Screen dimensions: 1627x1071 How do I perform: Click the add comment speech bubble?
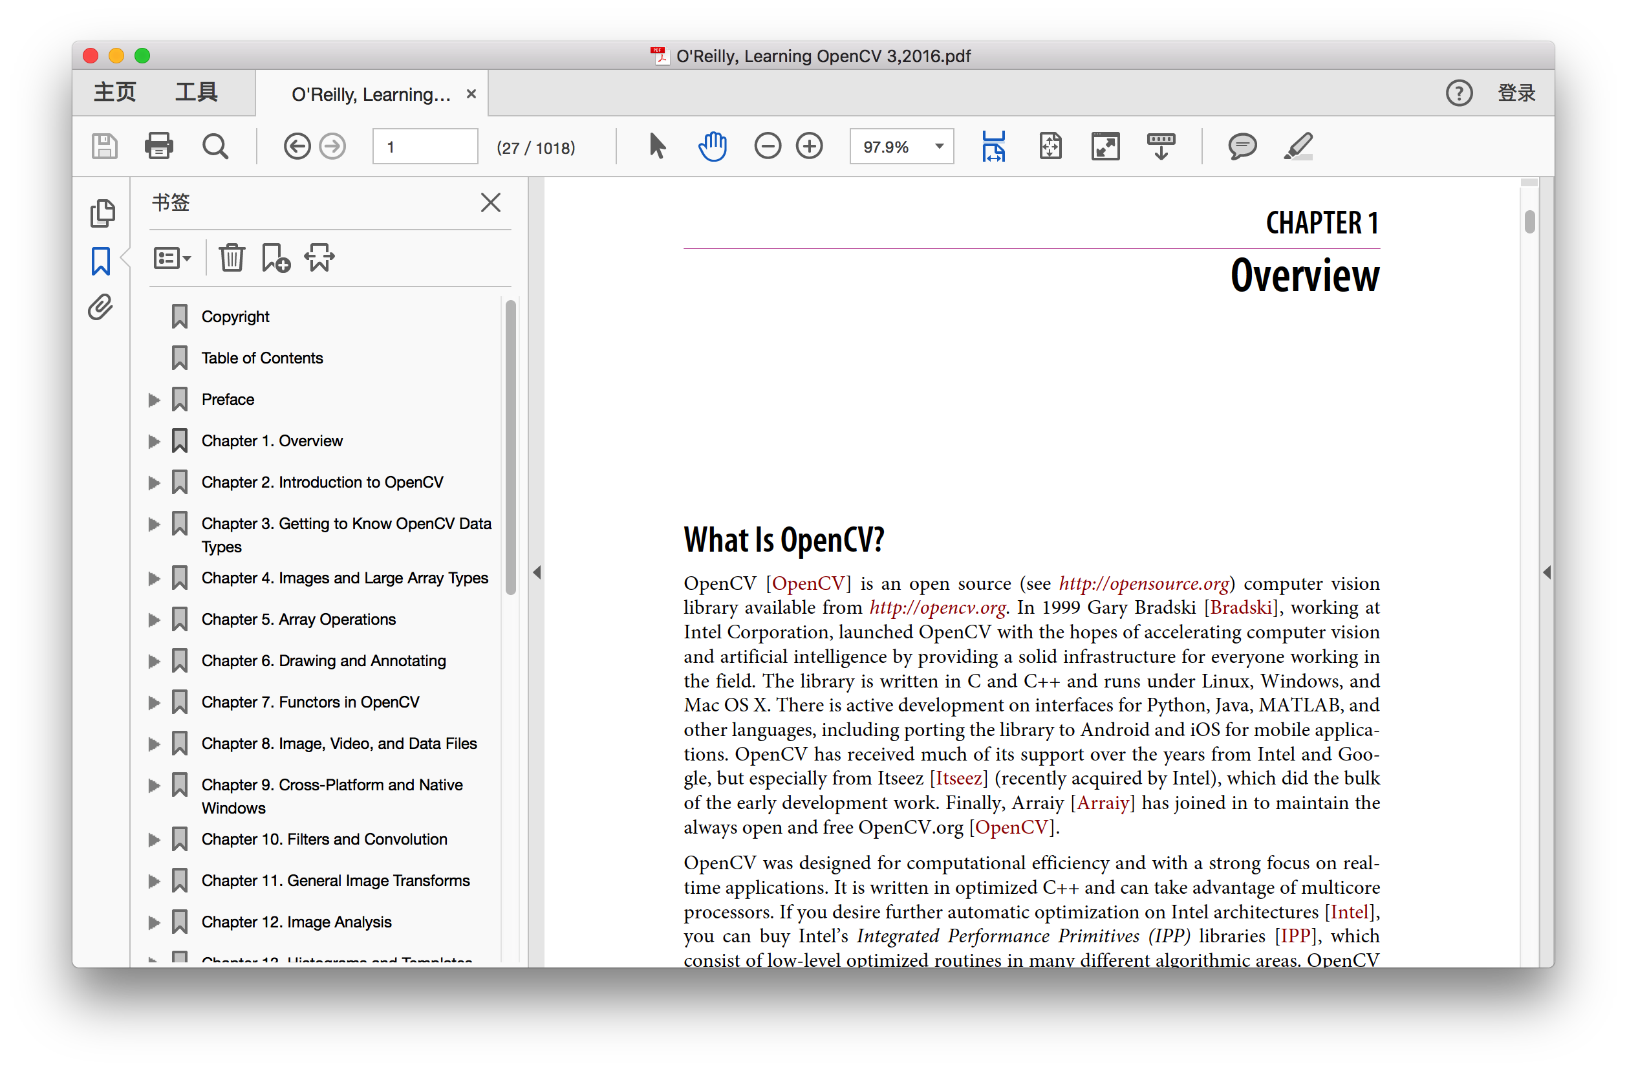point(1242,146)
